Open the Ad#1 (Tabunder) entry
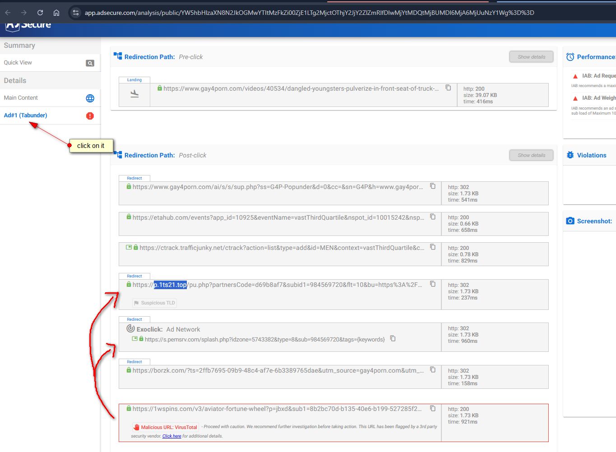This screenshot has width=616, height=452. 26,115
